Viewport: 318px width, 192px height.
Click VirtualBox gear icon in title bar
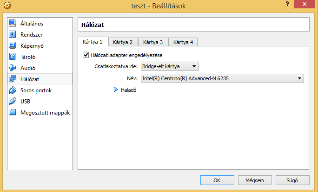[7, 6]
